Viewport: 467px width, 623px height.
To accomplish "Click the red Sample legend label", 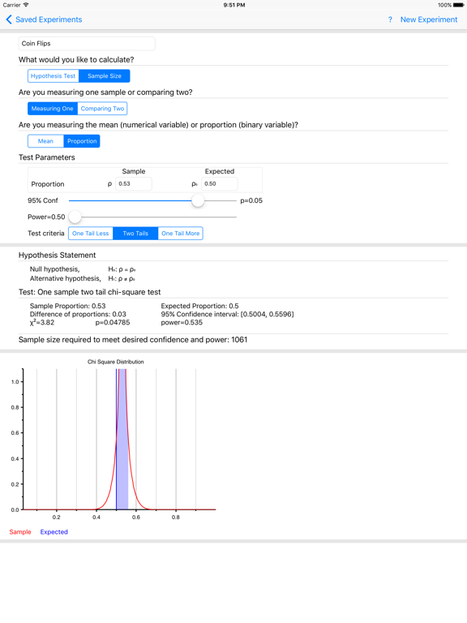I will tap(20, 532).
